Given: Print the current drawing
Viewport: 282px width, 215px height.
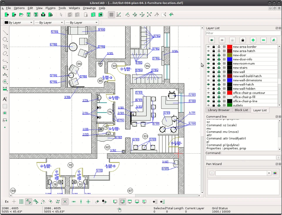Looking at the screenshot, I should 43,14.
